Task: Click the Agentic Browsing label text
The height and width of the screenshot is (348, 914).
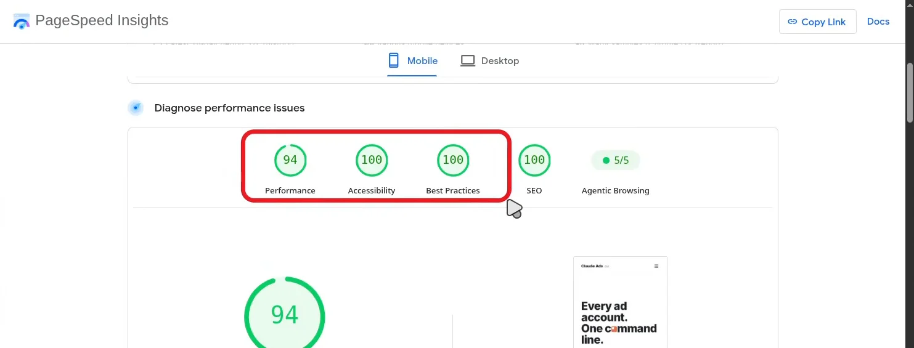Action: (x=616, y=191)
